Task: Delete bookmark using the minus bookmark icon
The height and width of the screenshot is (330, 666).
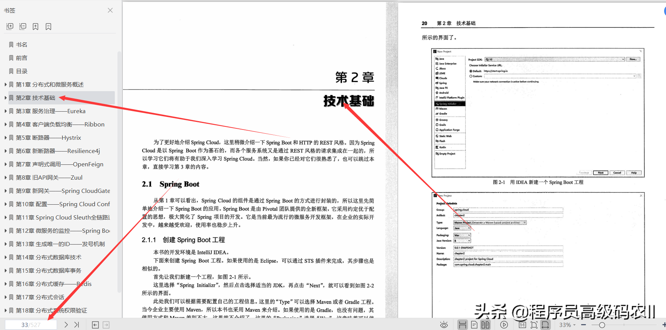Action: coord(48,26)
